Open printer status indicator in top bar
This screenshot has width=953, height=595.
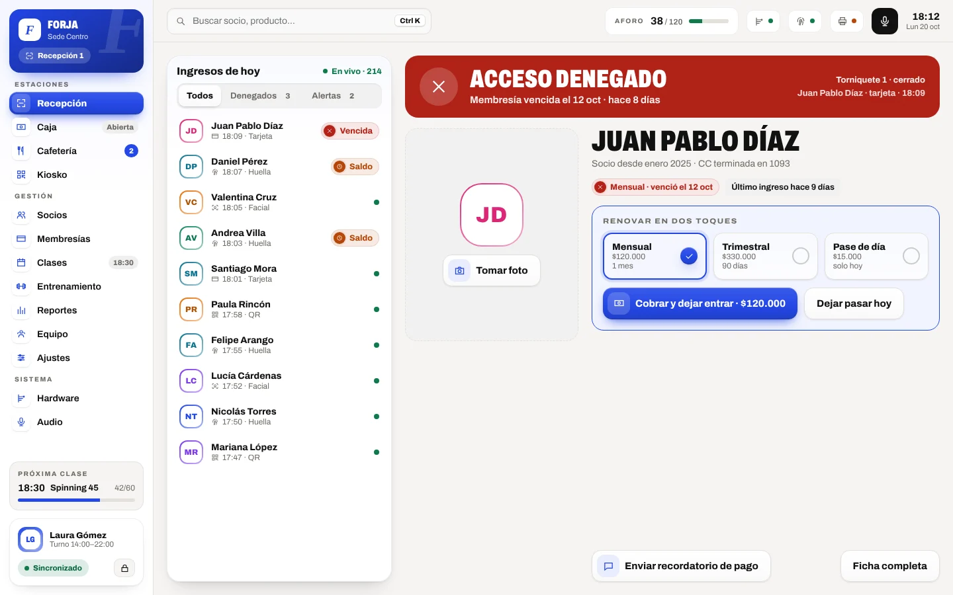tap(847, 21)
